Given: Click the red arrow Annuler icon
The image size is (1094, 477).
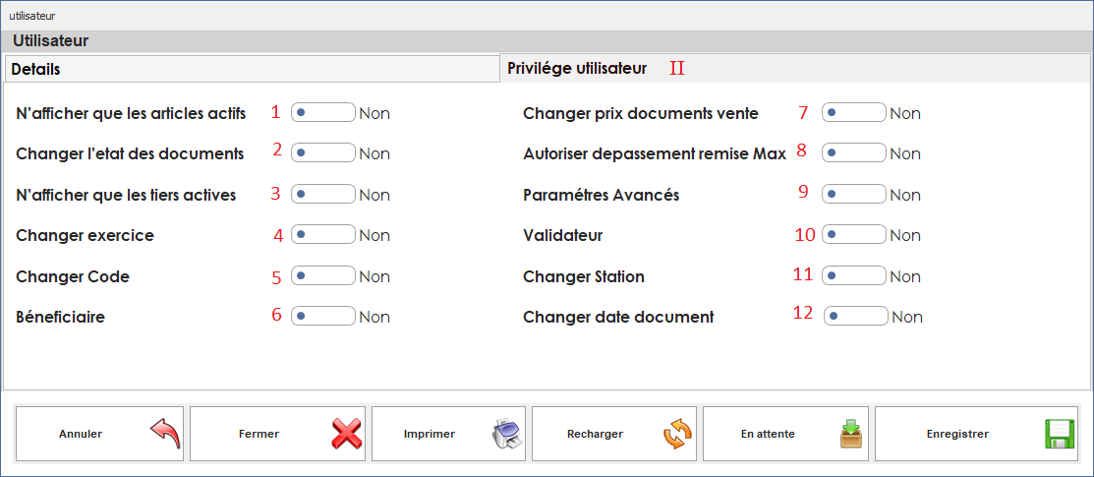Looking at the screenshot, I should pos(164,434).
